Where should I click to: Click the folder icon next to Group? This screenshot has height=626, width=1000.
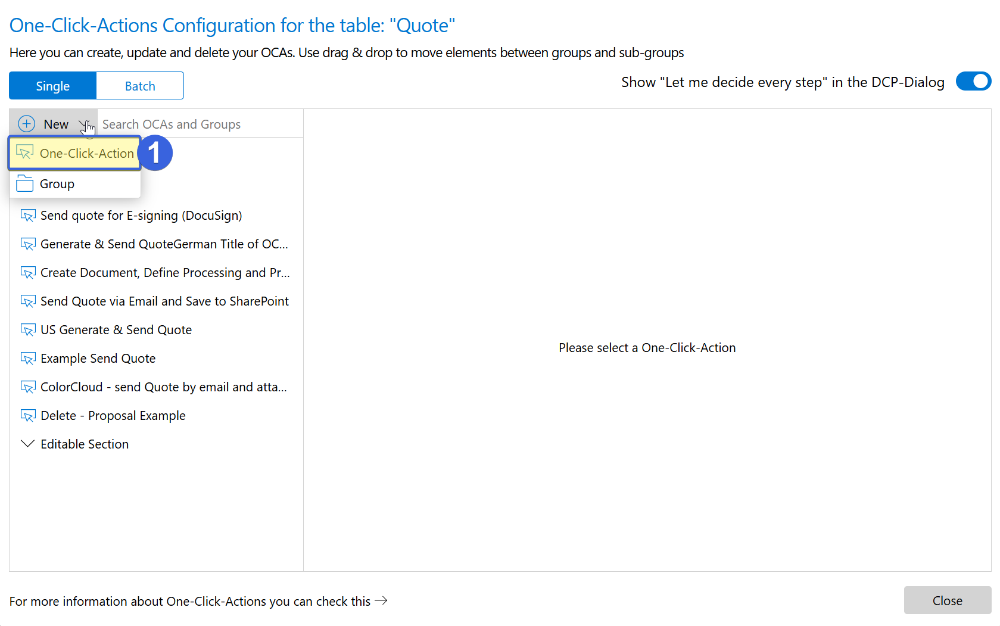25,183
